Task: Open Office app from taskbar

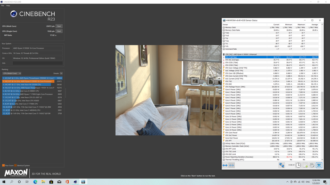Action: (67, 182)
